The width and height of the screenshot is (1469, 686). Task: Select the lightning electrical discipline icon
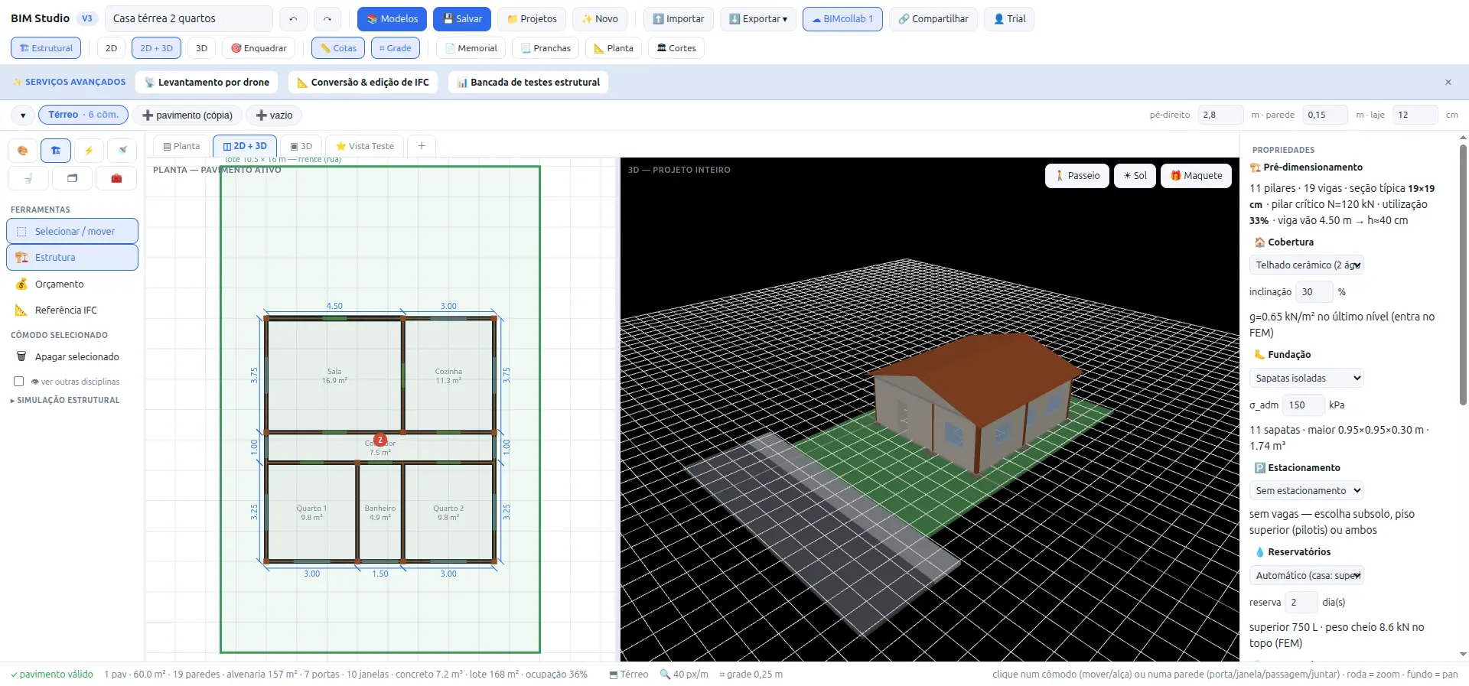pos(89,151)
